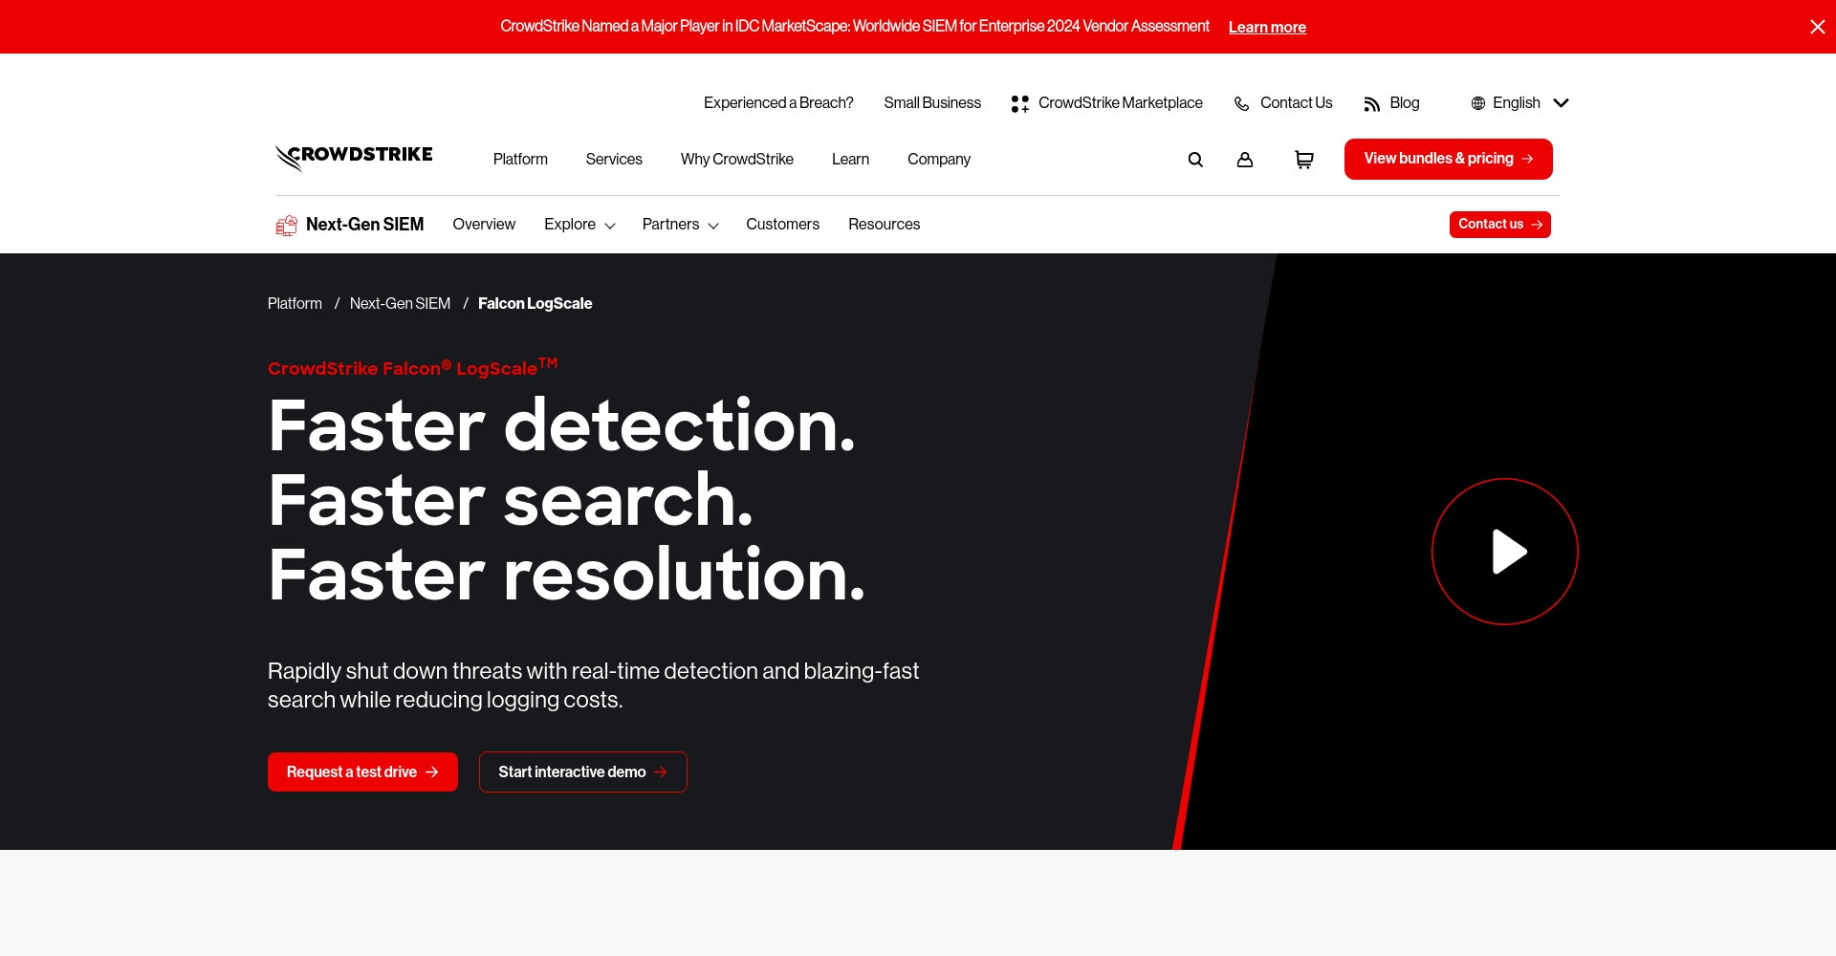Click the chevron beside Partners
This screenshot has width=1836, height=956.
[713, 226]
